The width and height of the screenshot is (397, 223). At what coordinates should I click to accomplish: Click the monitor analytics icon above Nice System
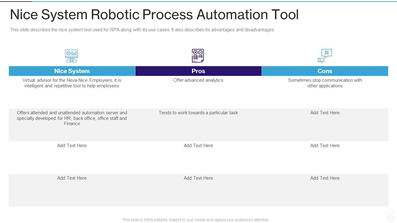(72, 56)
